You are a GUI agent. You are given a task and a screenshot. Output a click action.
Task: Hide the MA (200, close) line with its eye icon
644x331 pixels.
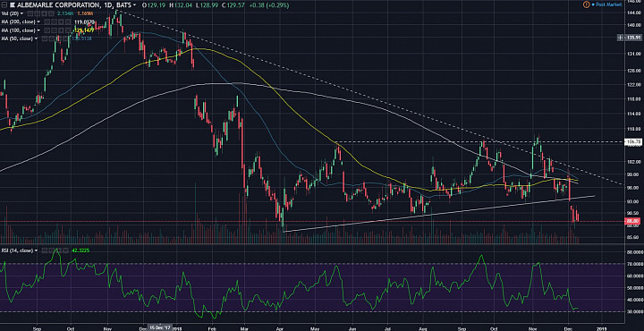pyautogui.click(x=47, y=21)
